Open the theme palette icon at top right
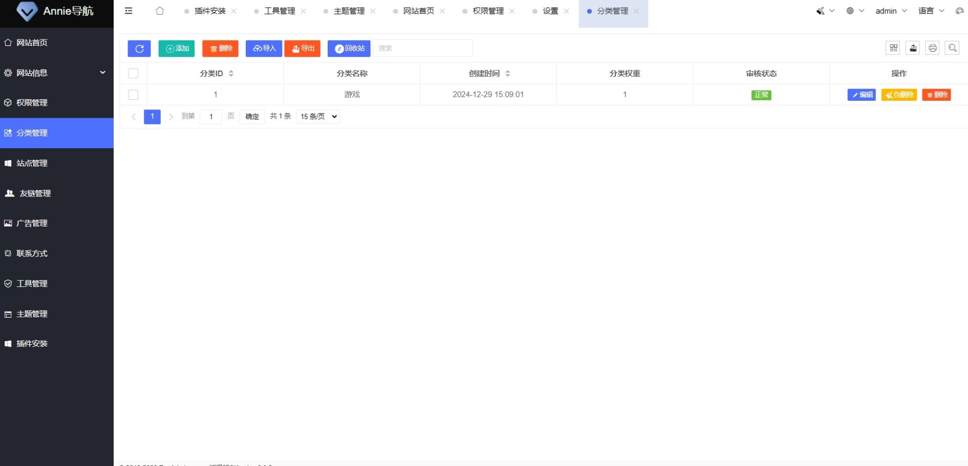Viewport: 968px width, 466px height. pyautogui.click(x=959, y=11)
